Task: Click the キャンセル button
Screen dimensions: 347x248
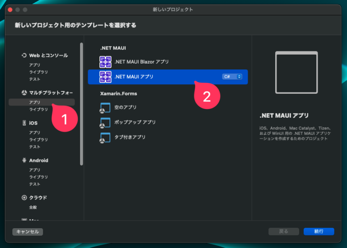Action: click(28, 232)
